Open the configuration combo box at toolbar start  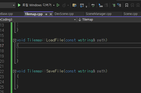(x=8, y=5)
